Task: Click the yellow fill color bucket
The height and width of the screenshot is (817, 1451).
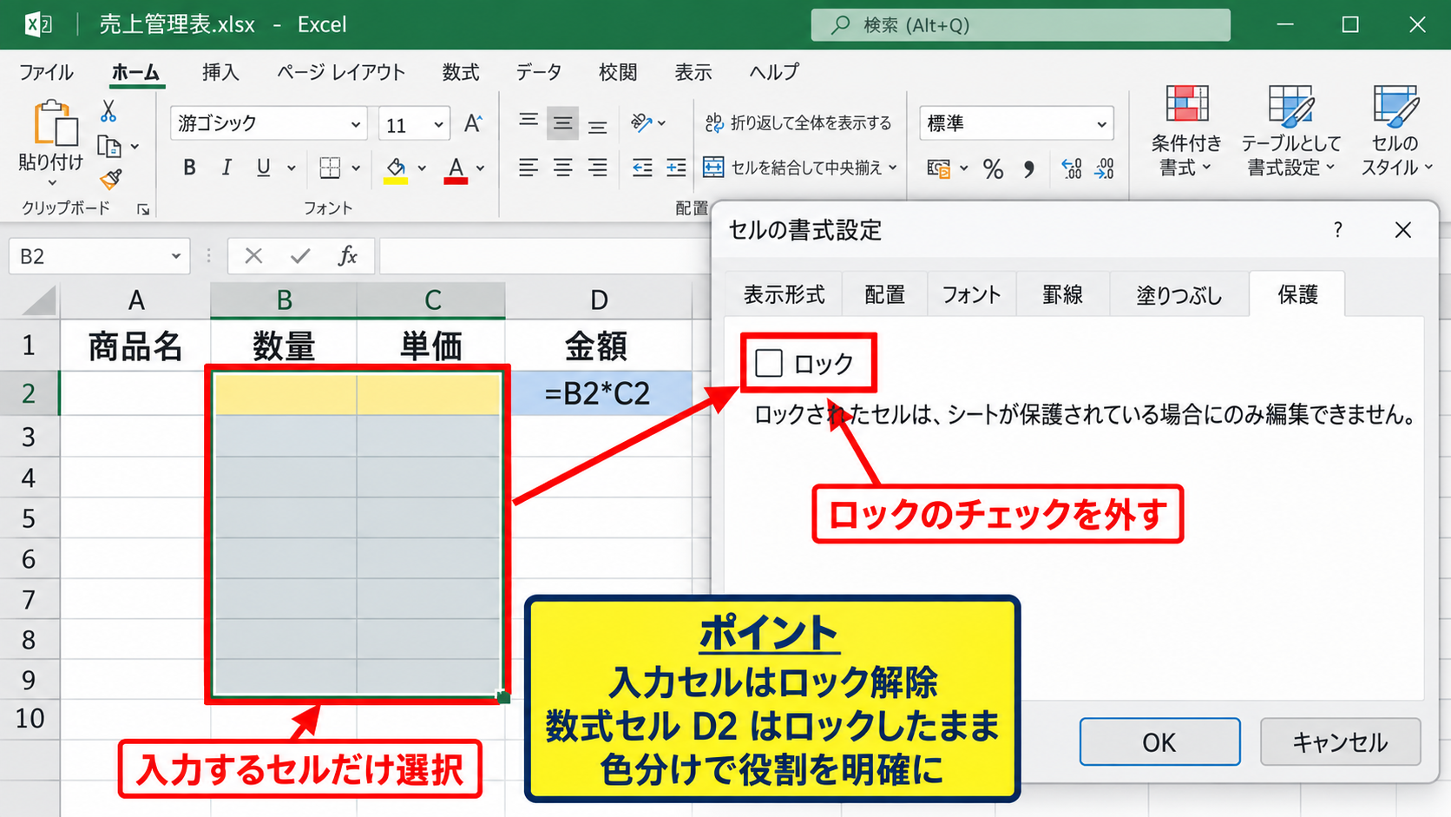Action: click(396, 169)
